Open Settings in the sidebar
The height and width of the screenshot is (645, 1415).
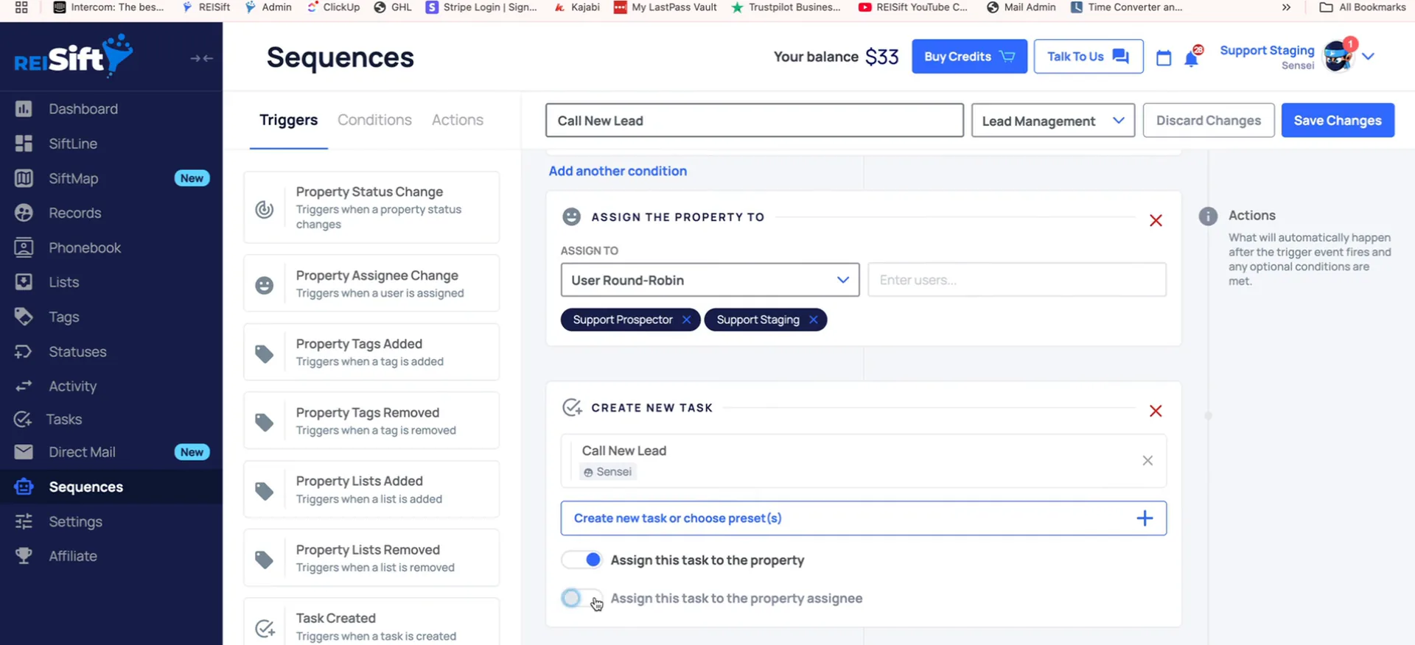[75, 521]
